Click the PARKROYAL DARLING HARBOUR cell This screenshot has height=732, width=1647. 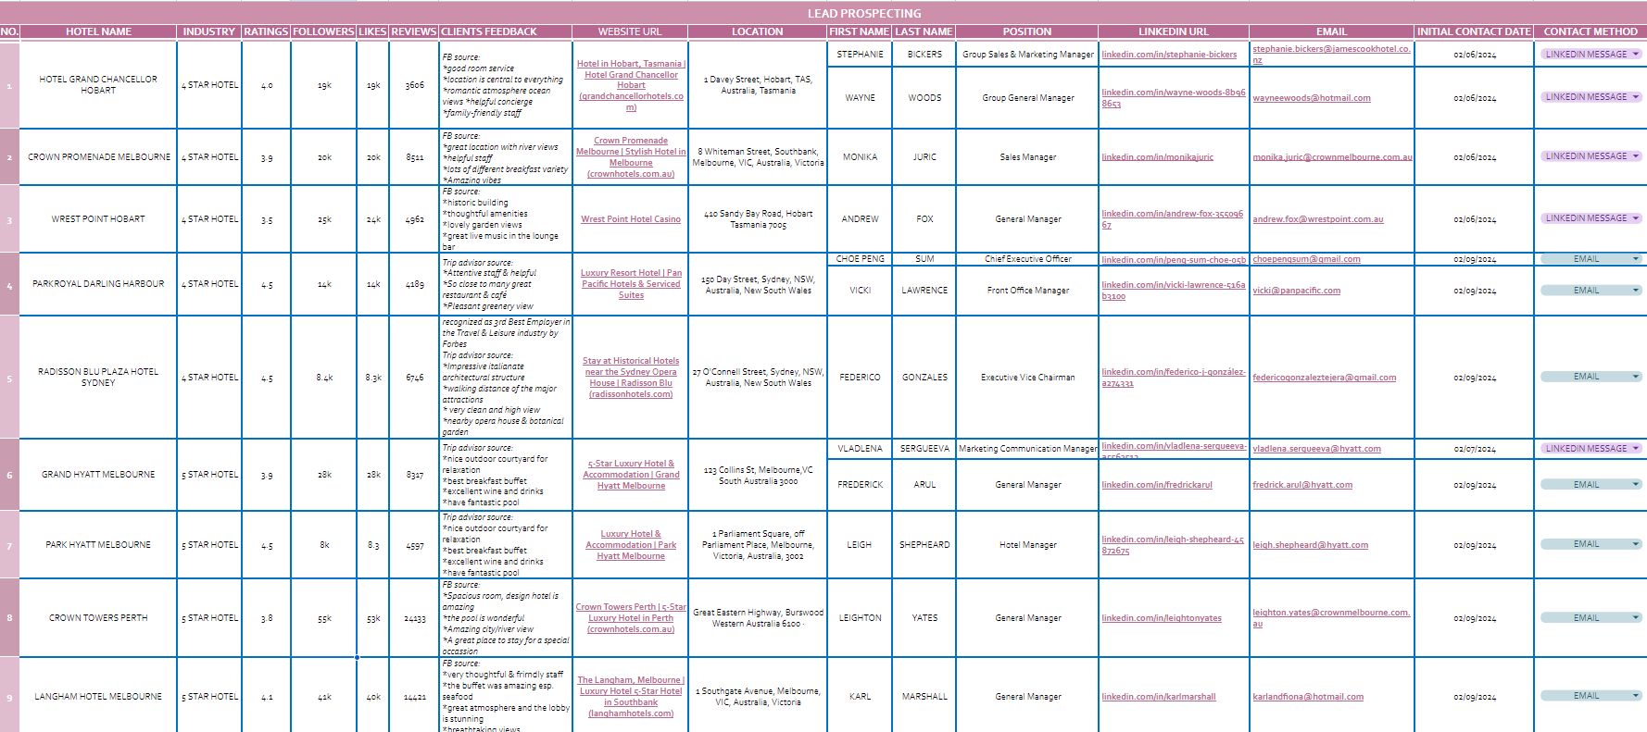[x=98, y=284]
